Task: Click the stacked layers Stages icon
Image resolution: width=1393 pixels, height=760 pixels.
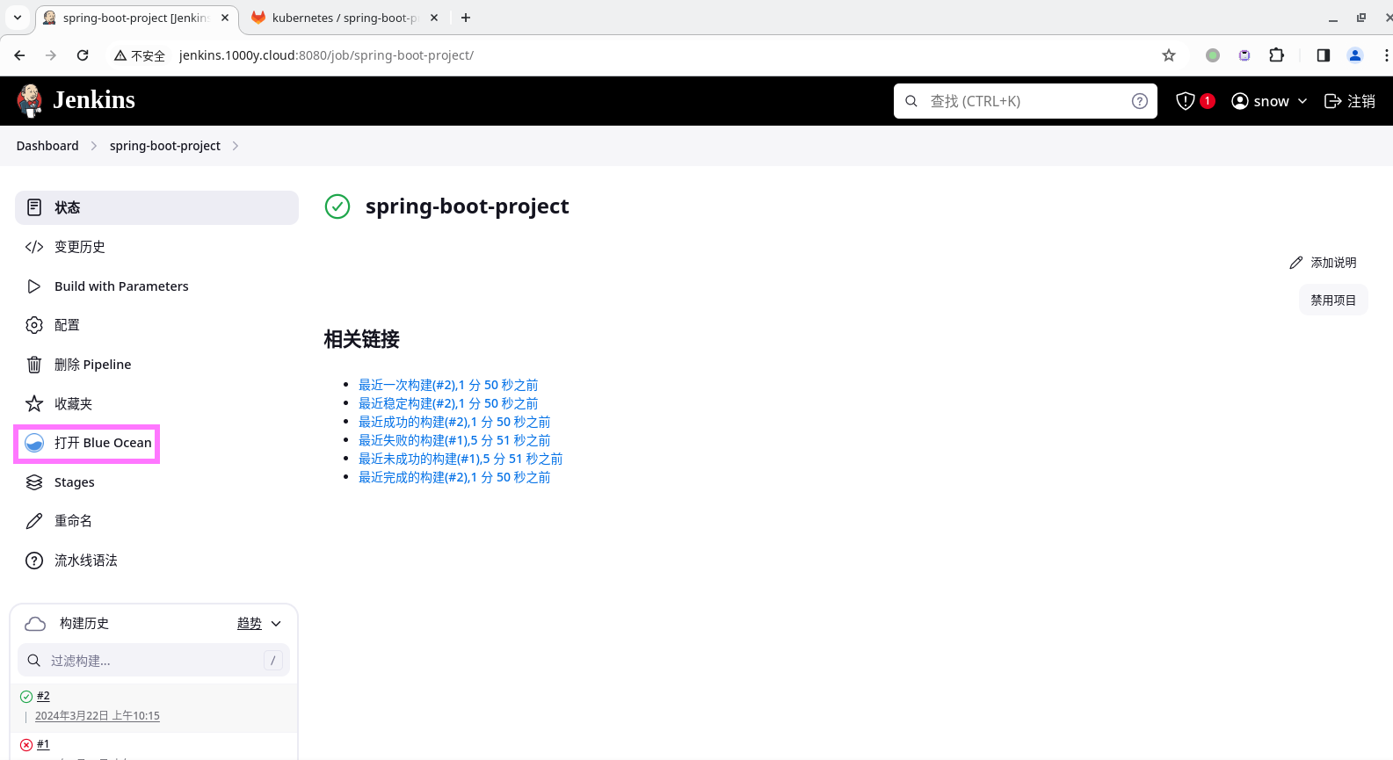Action: 34,482
